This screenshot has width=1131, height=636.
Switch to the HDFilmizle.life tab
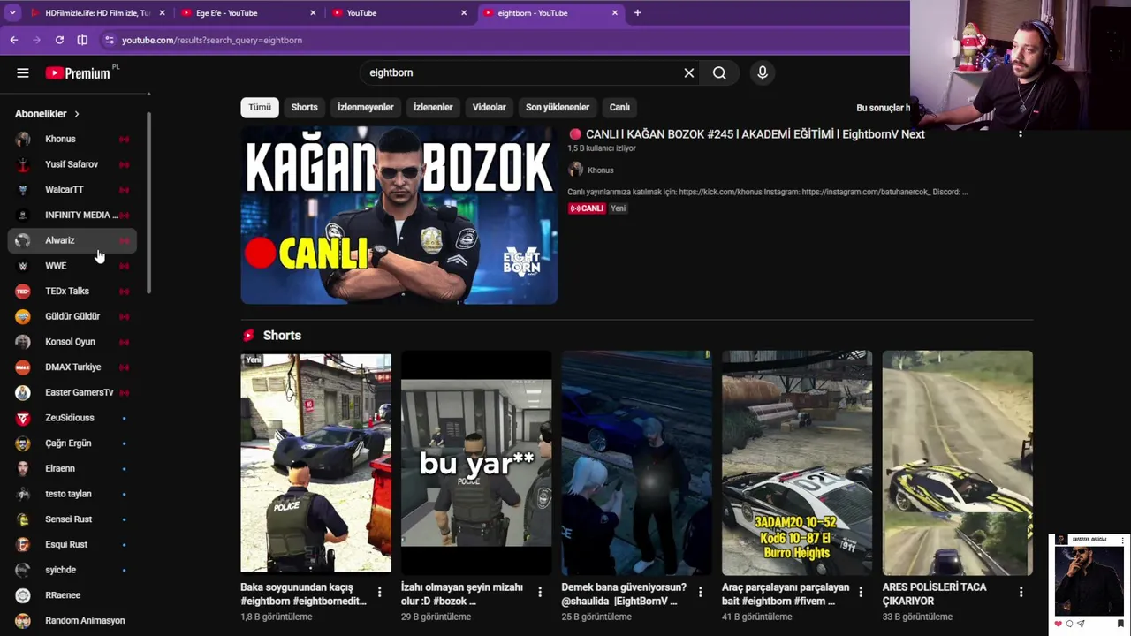point(97,13)
